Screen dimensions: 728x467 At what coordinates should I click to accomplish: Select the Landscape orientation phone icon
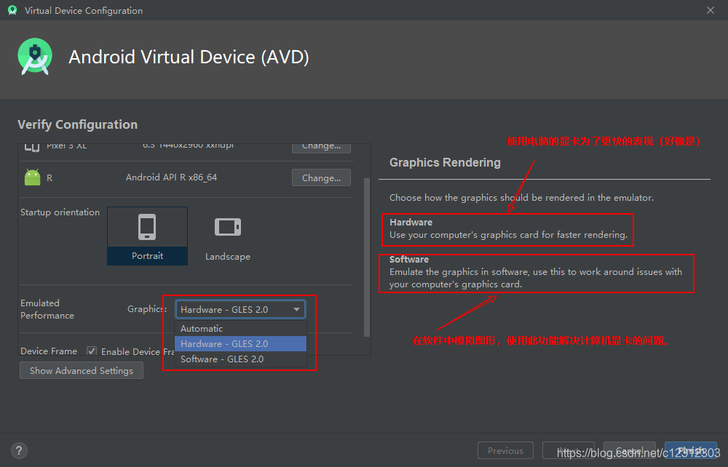[227, 227]
